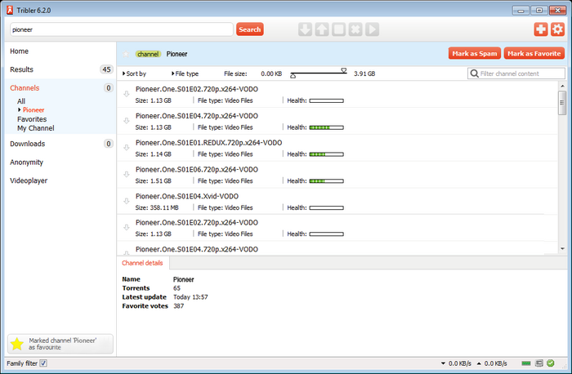Select All under Channels
Viewport: 572px width, 374px height.
click(x=21, y=101)
